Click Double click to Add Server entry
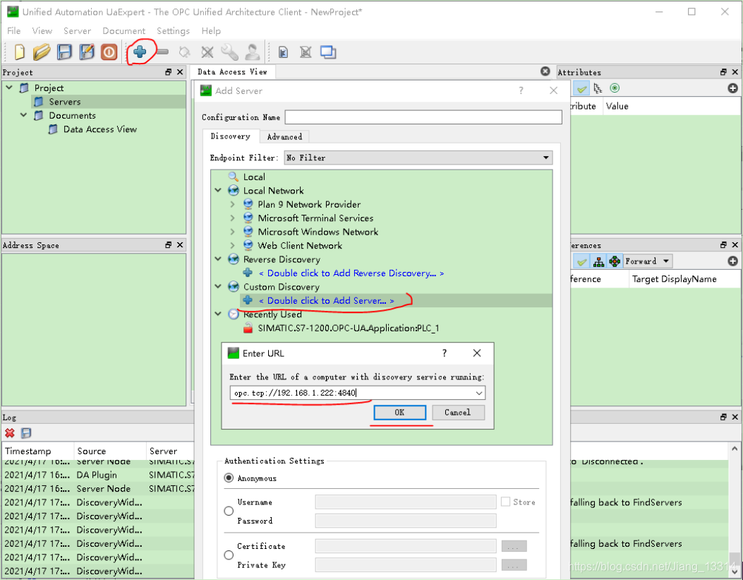743x580 pixels. [x=326, y=301]
